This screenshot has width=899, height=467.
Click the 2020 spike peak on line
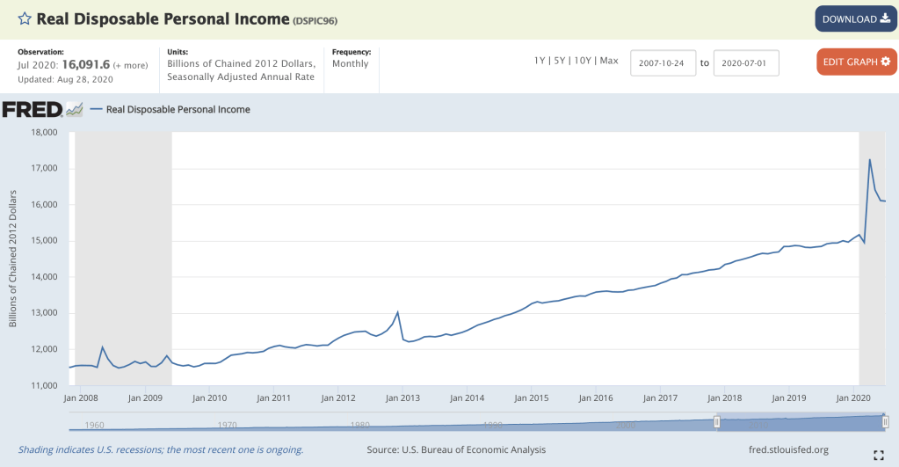click(x=870, y=160)
